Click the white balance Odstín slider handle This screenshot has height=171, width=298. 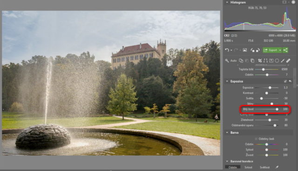pos(267,75)
